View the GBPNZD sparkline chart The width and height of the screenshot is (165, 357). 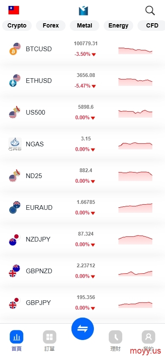click(135, 273)
